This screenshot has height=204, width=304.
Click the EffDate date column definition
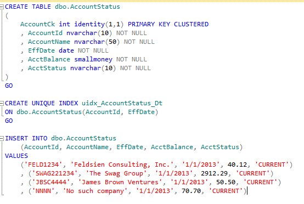click(68, 50)
